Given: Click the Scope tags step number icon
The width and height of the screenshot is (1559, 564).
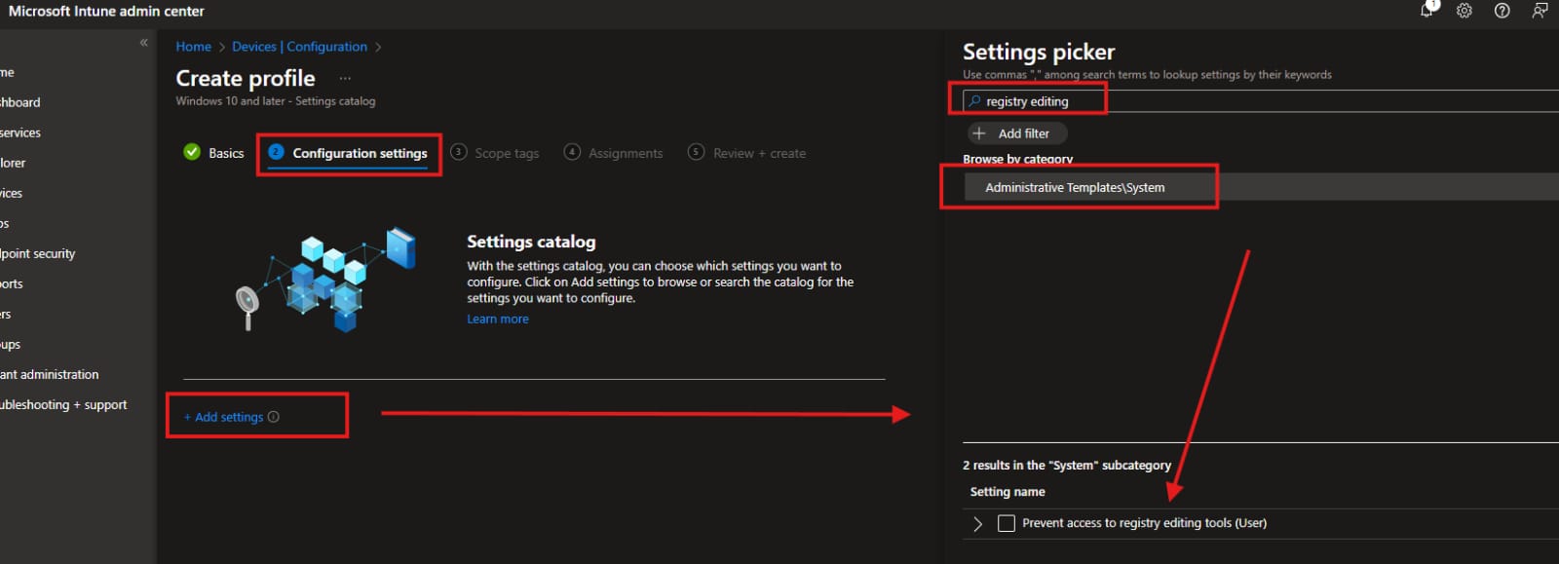Looking at the screenshot, I should click(458, 152).
